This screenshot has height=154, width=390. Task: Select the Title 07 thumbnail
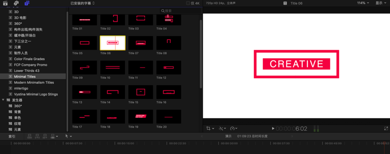pyautogui.click(x=141, y=43)
